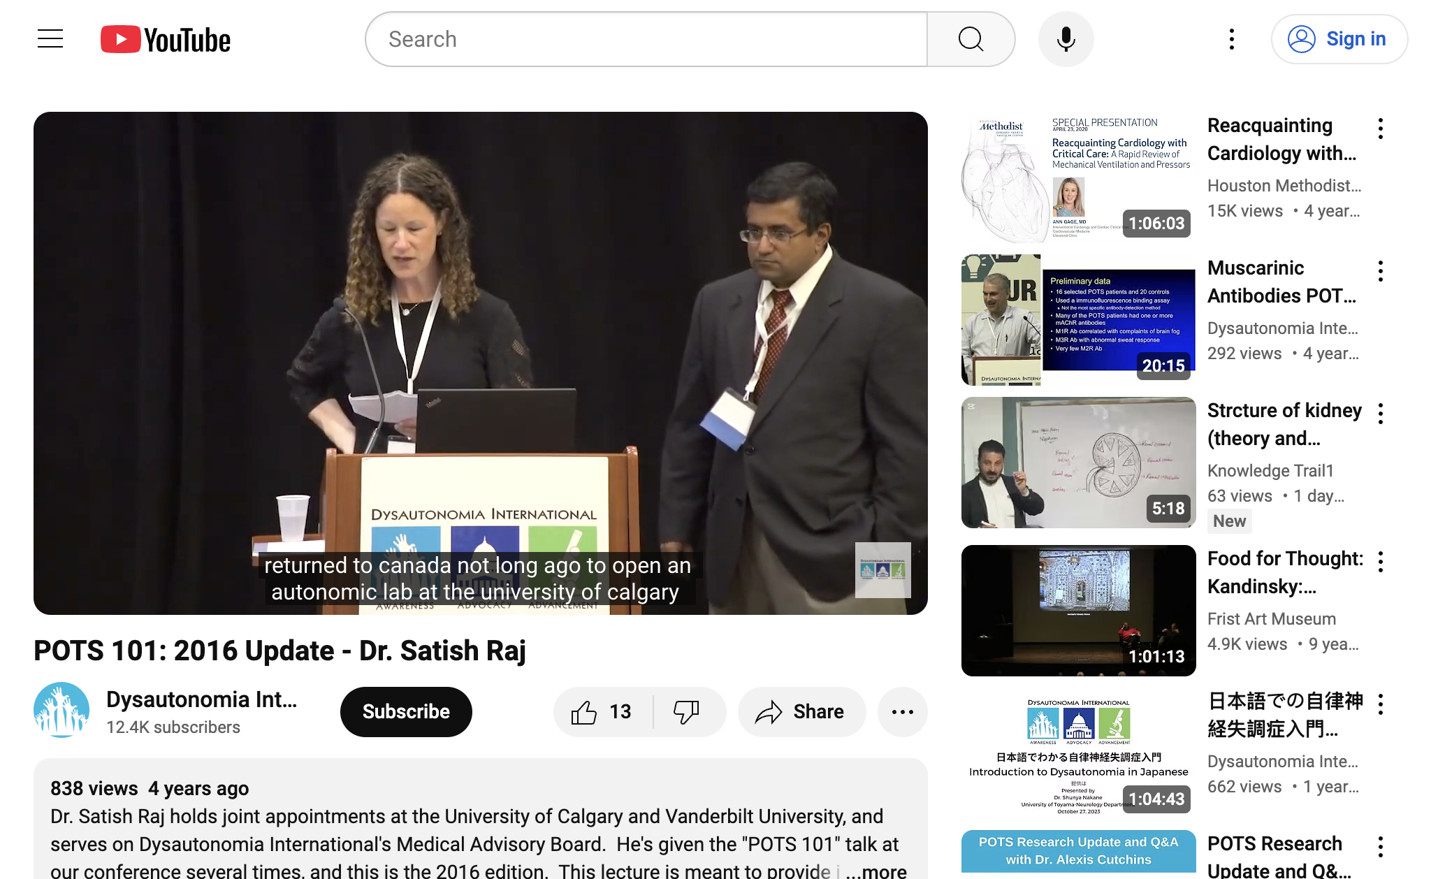Open the Reacquainting Cardiology with... title
Image resolution: width=1431 pixels, height=879 pixels.
coord(1282,139)
